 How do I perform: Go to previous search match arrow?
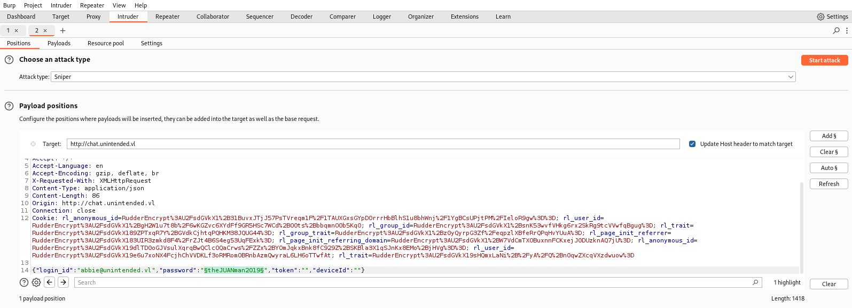click(x=50, y=282)
